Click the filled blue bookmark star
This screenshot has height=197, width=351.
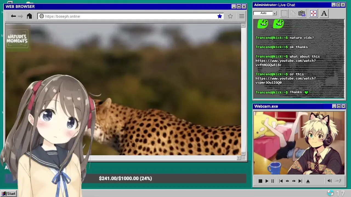tap(220, 16)
